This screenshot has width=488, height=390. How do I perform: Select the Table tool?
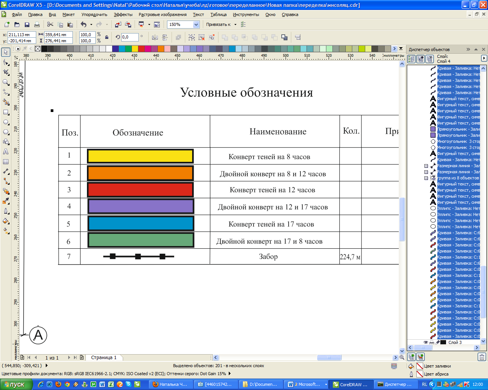click(6, 161)
